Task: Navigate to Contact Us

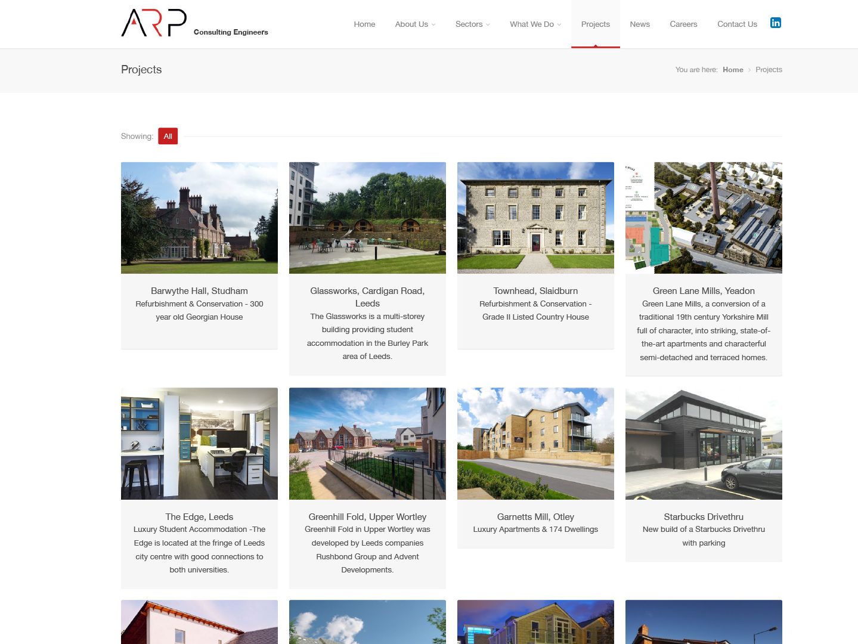Action: pyautogui.click(x=737, y=24)
